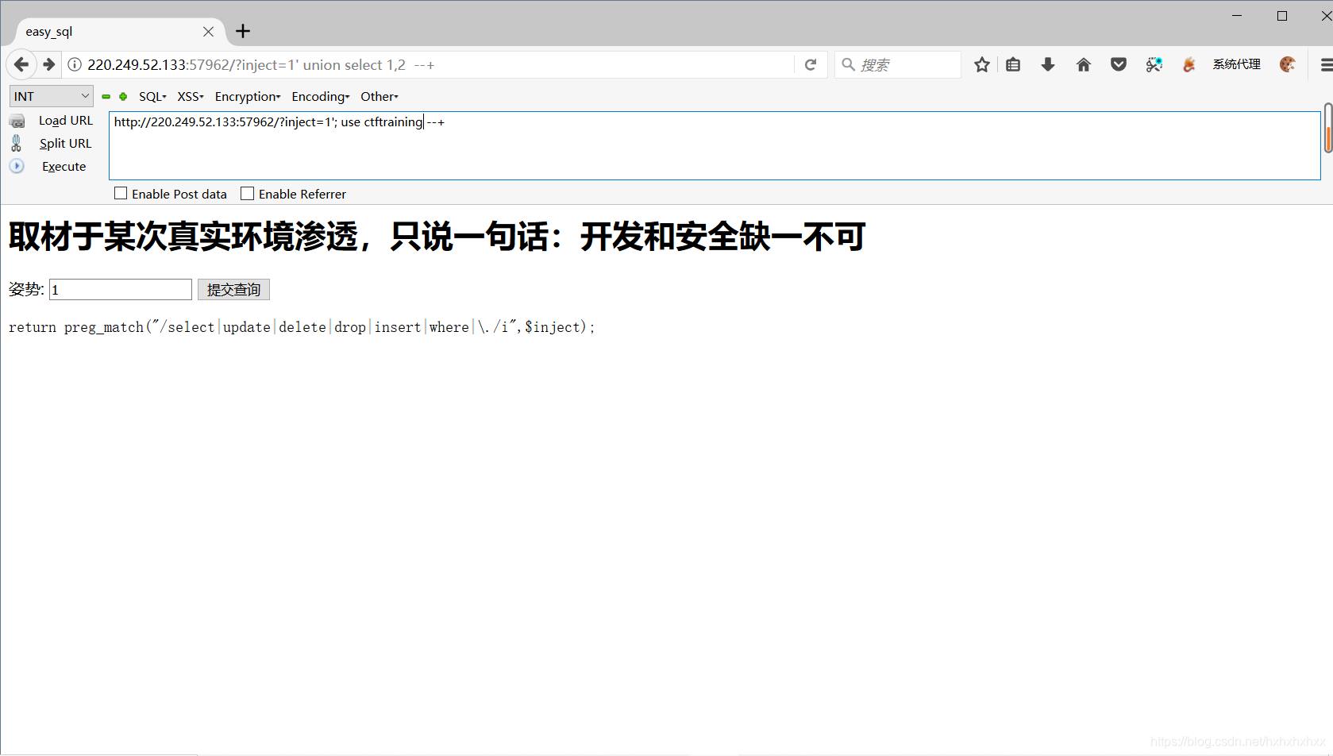
Task: Open the browser hamburger menu
Action: pos(1326,64)
